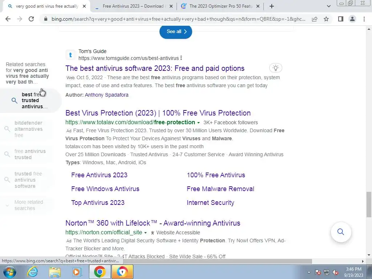
Task: Select the 'very good anti virus' tab
Action: point(46,6)
